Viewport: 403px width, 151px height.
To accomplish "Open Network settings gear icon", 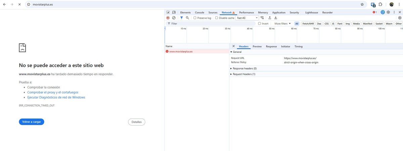I will [x=400, y=18].
